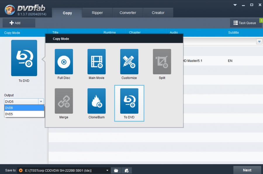Select the To DVD mode in popup

(x=129, y=101)
